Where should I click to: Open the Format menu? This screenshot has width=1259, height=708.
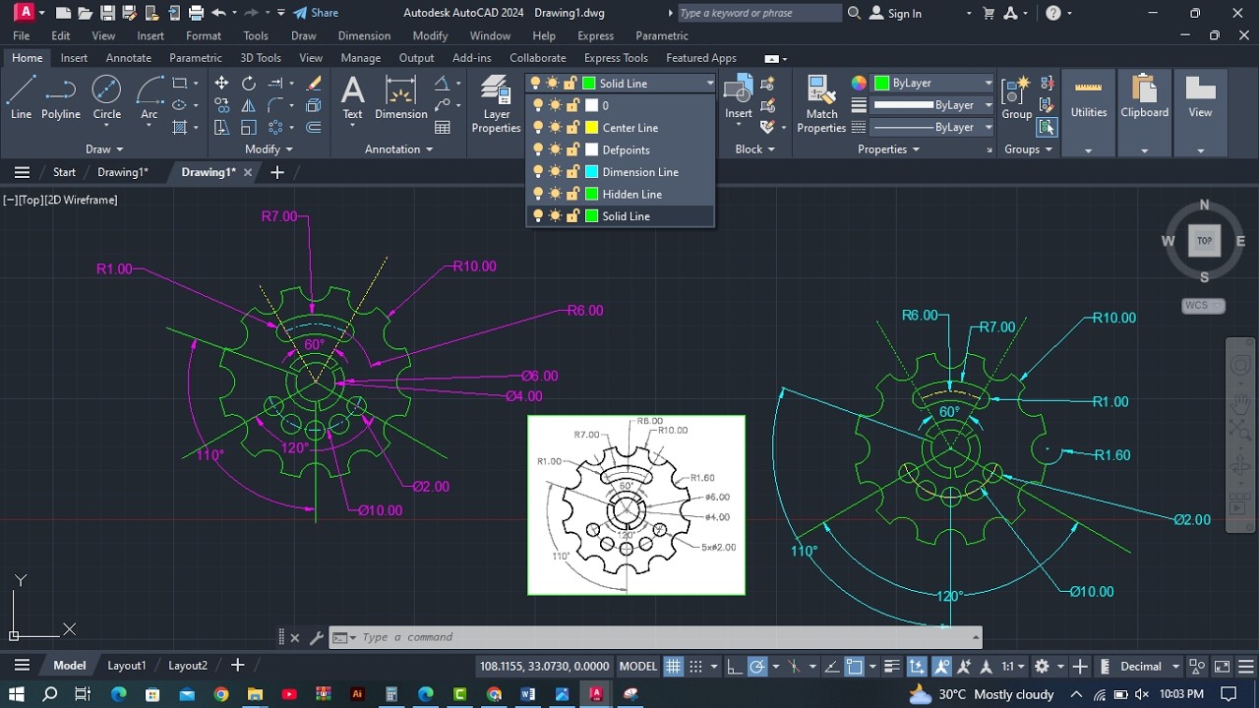(204, 36)
